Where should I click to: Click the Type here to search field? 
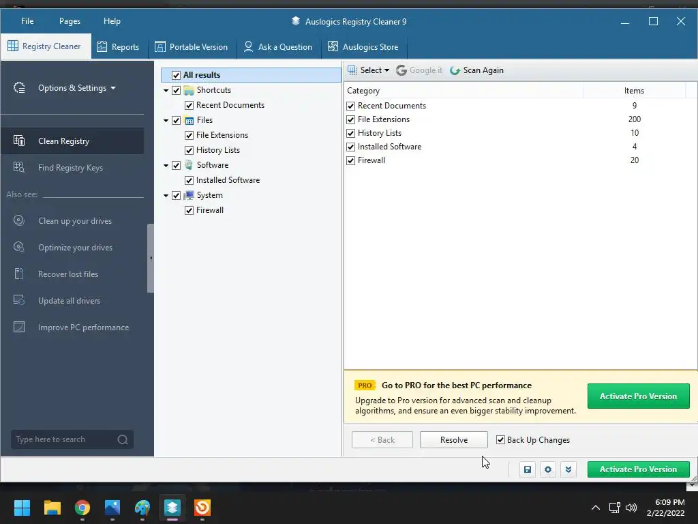pyautogui.click(x=72, y=439)
